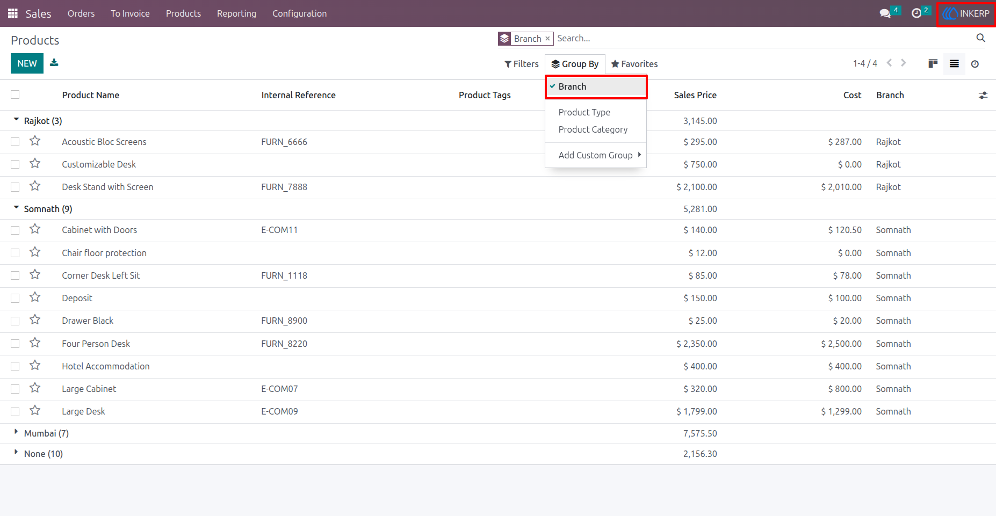The width and height of the screenshot is (996, 516).
Task: Expand Add Custom Group submenu
Action: click(x=596, y=155)
